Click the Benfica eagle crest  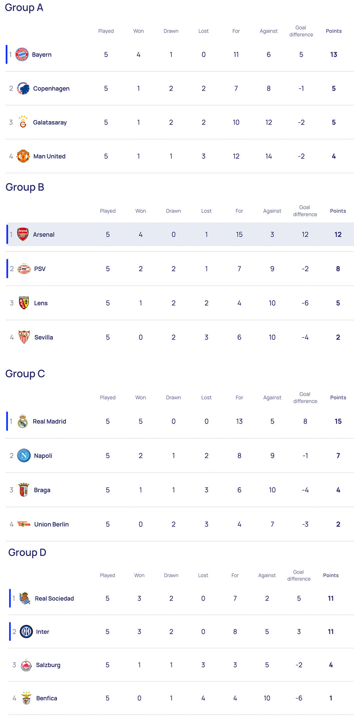[26, 698]
